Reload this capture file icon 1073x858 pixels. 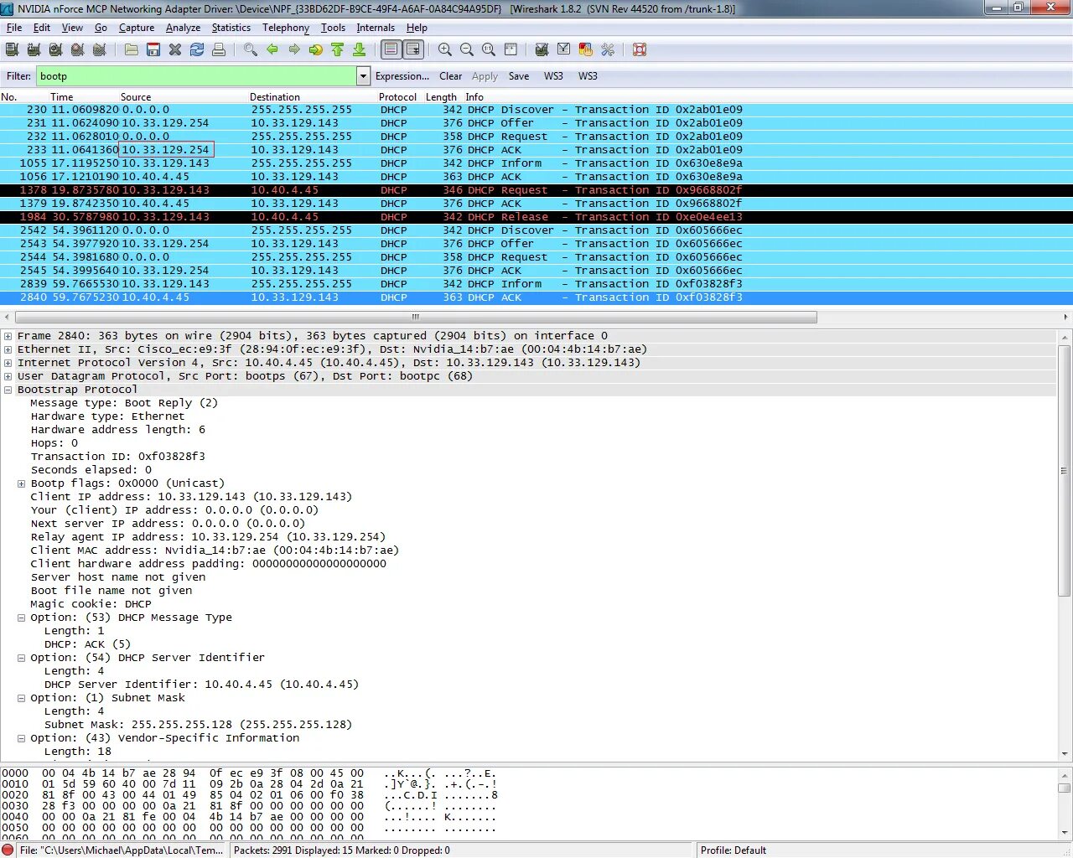pyautogui.click(x=197, y=49)
